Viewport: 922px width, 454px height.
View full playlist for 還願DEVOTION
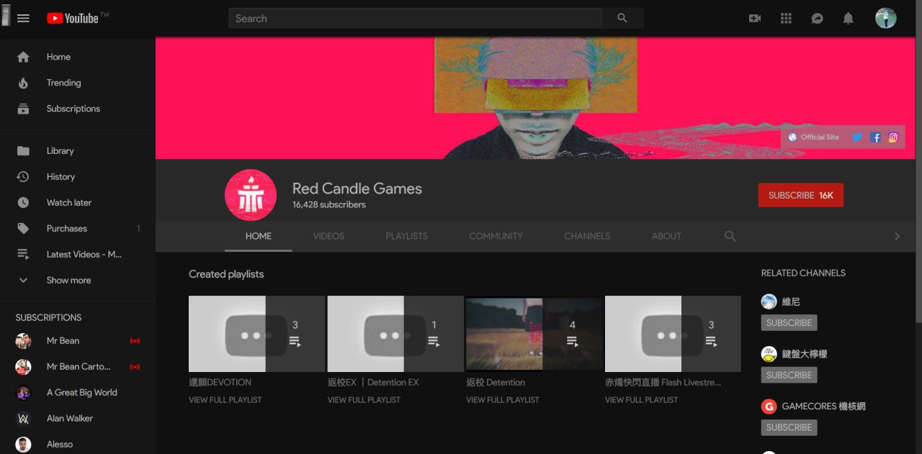225,400
